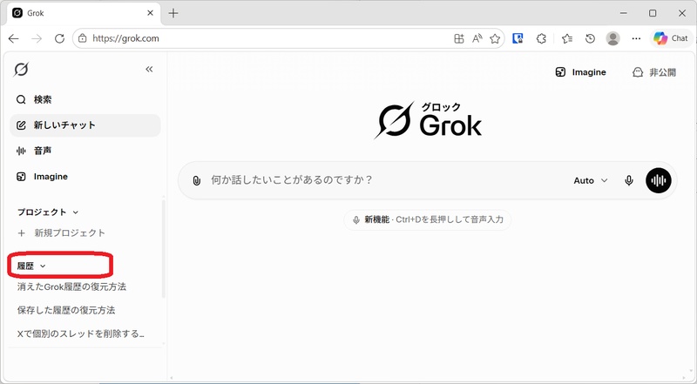Click the Grok logo in sidebar
The height and width of the screenshot is (384, 697).
(x=21, y=70)
